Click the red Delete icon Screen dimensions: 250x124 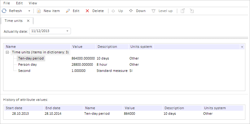click(87, 11)
